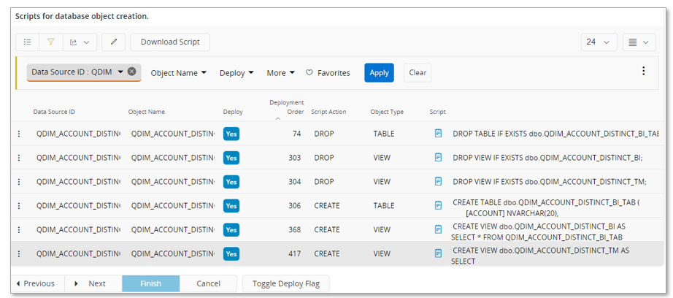Remove the Data Source ID QDIM filter
This screenshot has height=298, width=673.
pos(131,72)
